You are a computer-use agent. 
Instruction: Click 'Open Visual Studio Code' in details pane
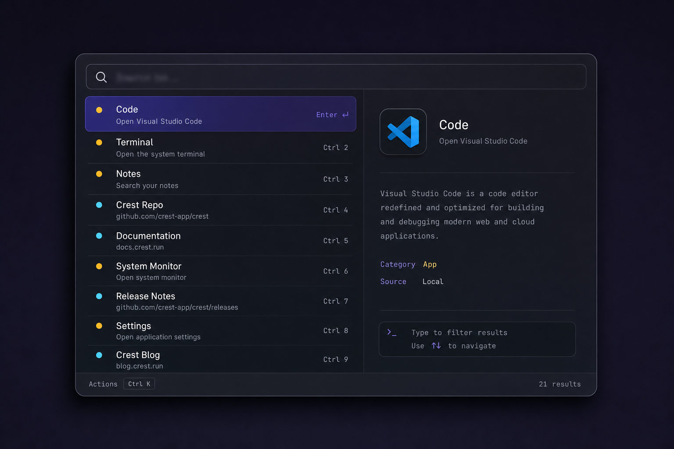[x=483, y=141]
